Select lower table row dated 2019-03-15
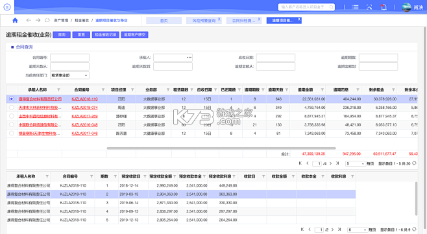This screenshot has height=234, width=427. coord(181,194)
